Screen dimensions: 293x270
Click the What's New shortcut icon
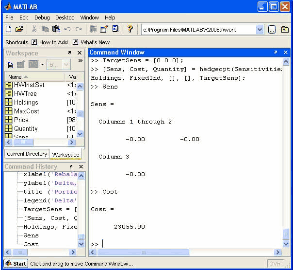coord(75,42)
